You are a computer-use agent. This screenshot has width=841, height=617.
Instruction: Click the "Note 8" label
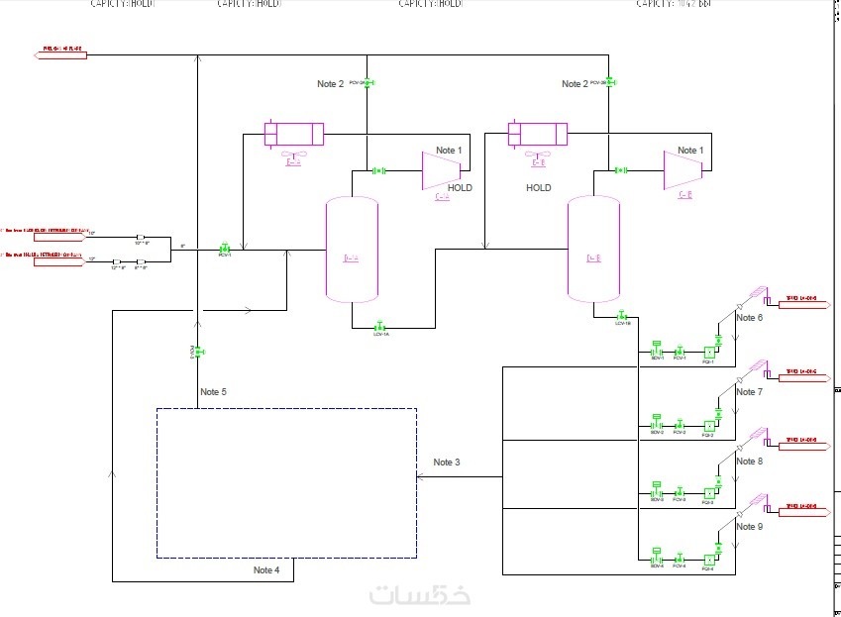749,461
